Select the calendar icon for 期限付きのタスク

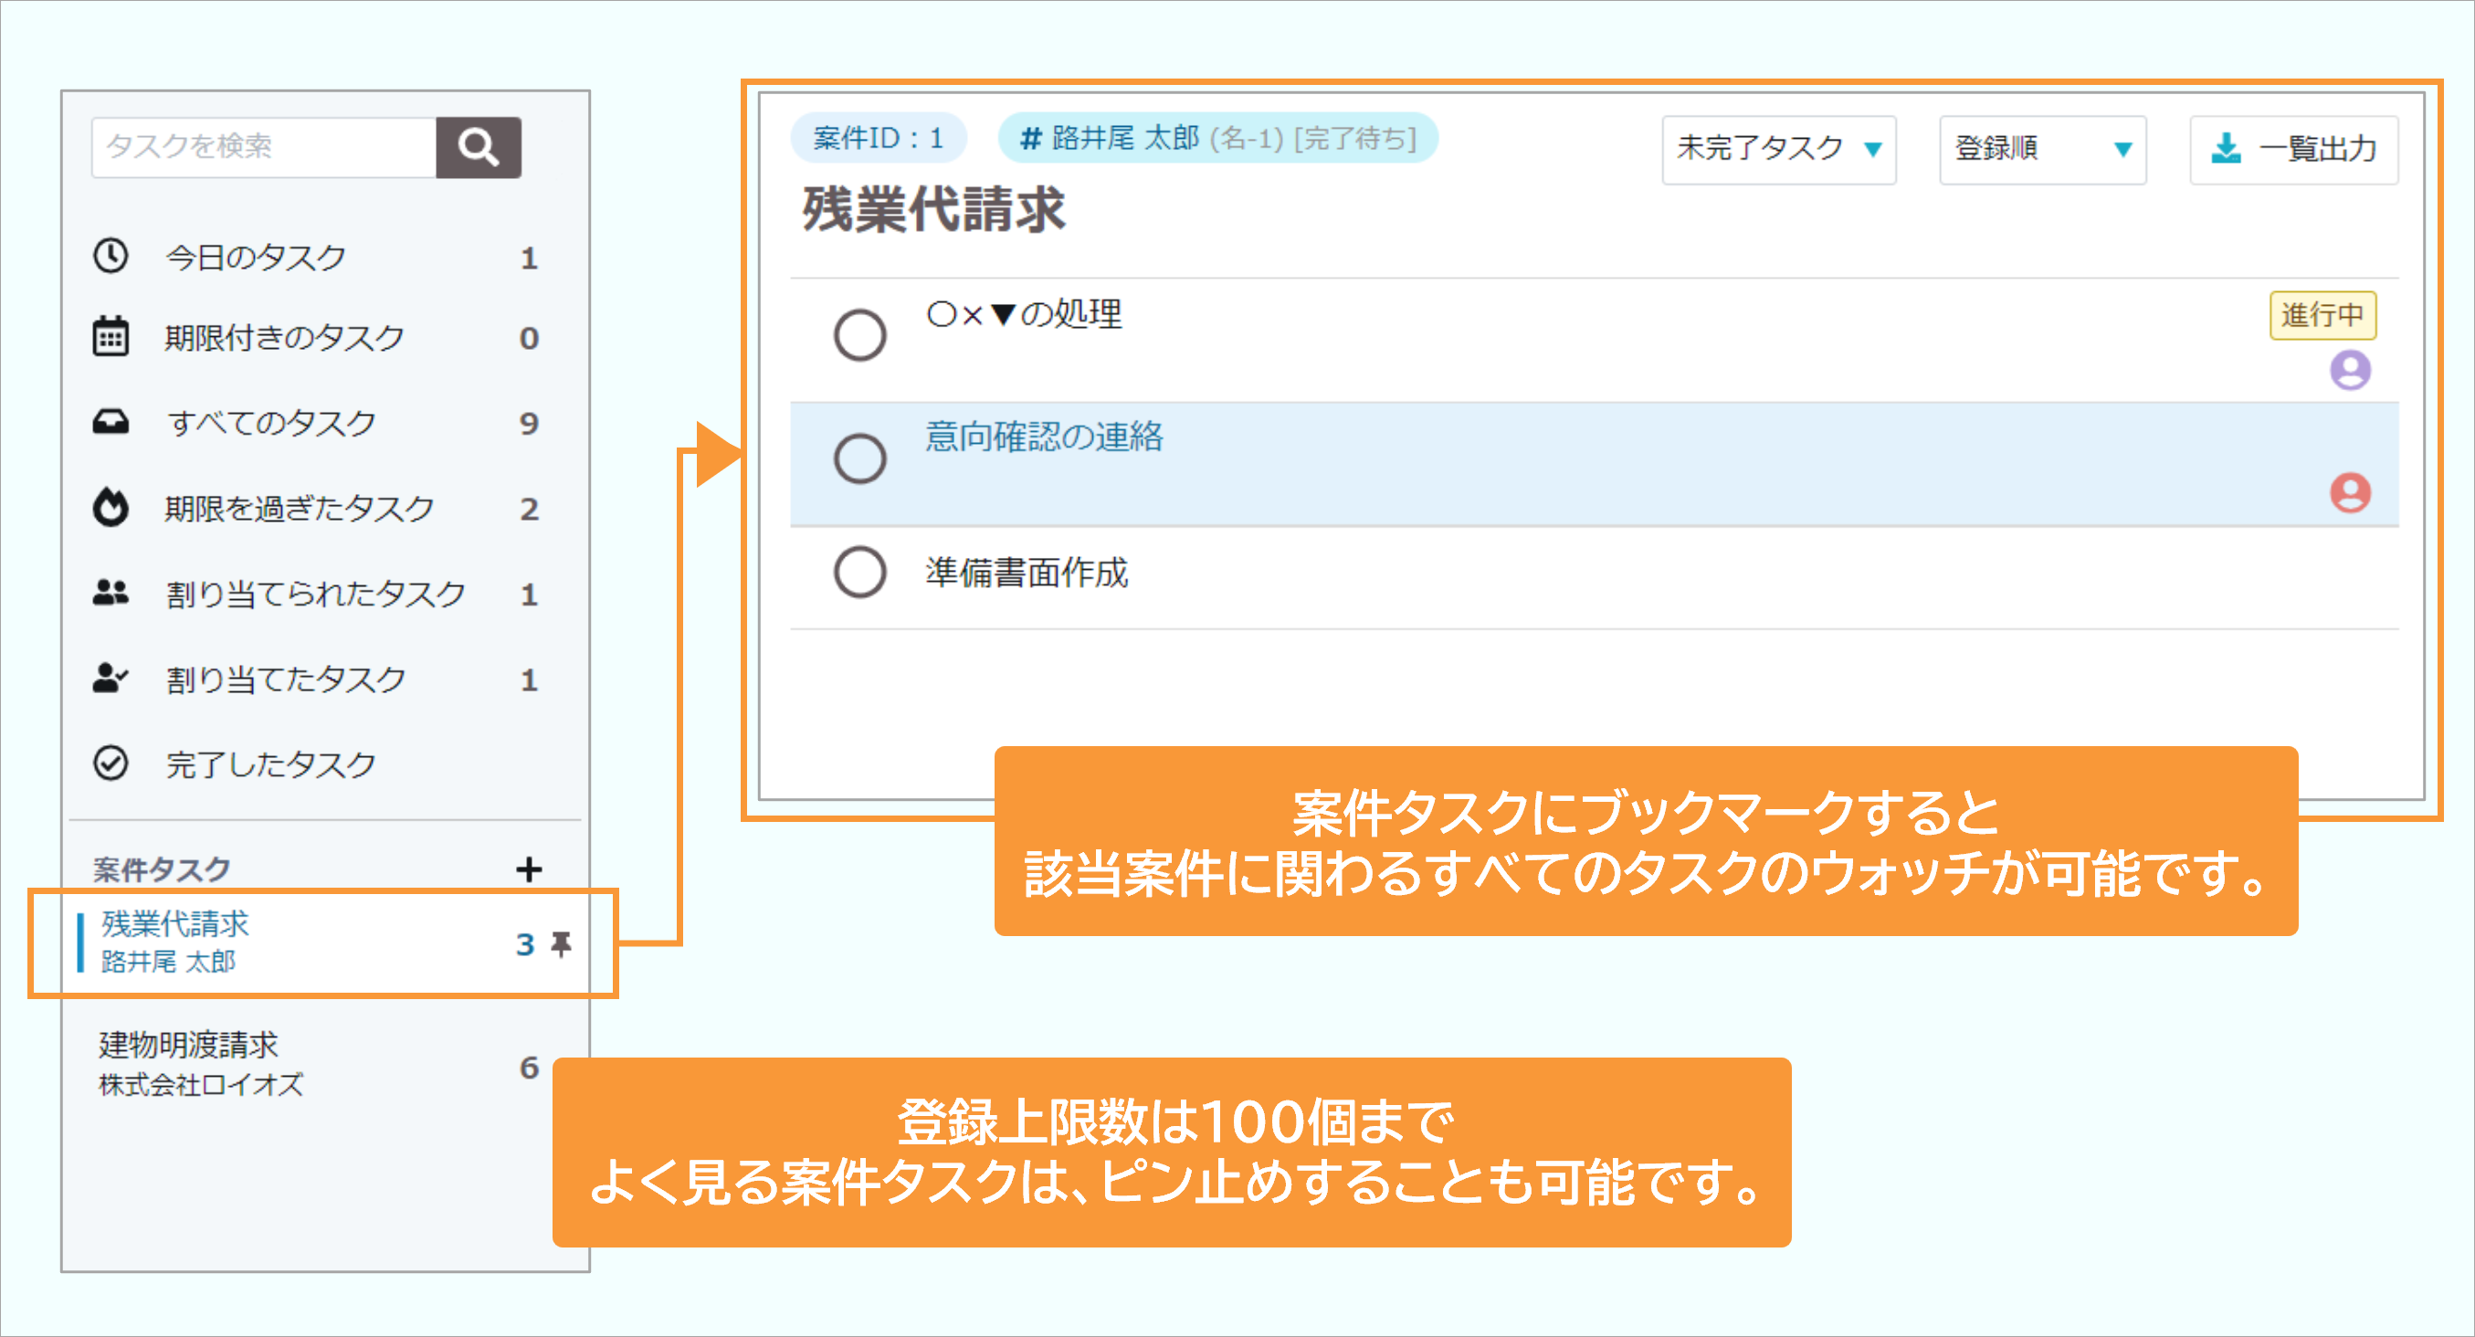pos(111,337)
